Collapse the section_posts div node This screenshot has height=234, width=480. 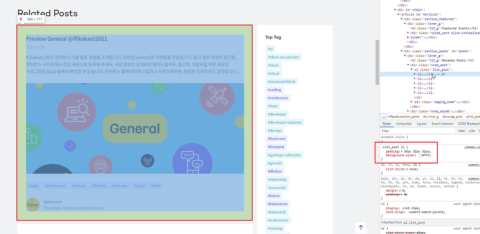[x=402, y=51]
